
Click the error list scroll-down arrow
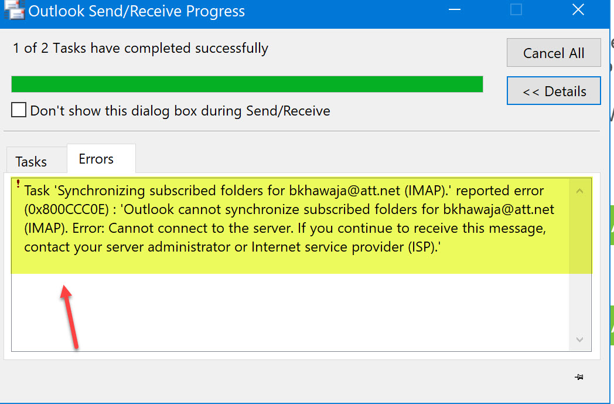click(580, 340)
